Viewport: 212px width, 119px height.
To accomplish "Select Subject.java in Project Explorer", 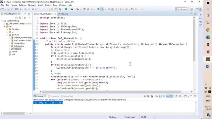I will tap(19, 46).
